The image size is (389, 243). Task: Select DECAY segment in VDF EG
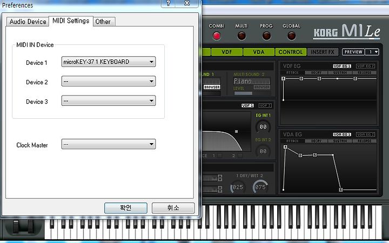click(x=316, y=73)
